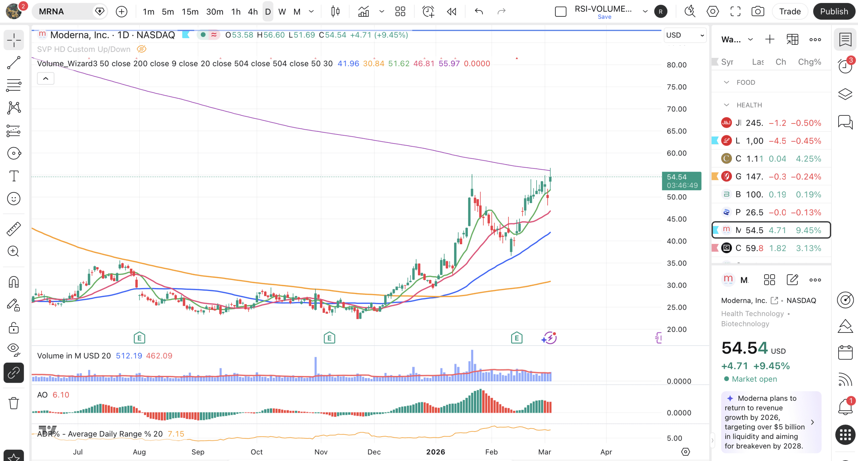The height and width of the screenshot is (461, 858).
Task: Switch to the 4h timeframe
Action: (253, 12)
